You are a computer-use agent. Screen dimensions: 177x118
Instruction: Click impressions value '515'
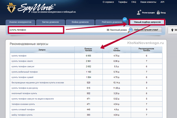[x=88, y=88]
